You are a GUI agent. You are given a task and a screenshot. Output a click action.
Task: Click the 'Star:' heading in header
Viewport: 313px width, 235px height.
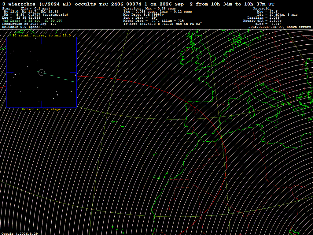click(x=7, y=9)
